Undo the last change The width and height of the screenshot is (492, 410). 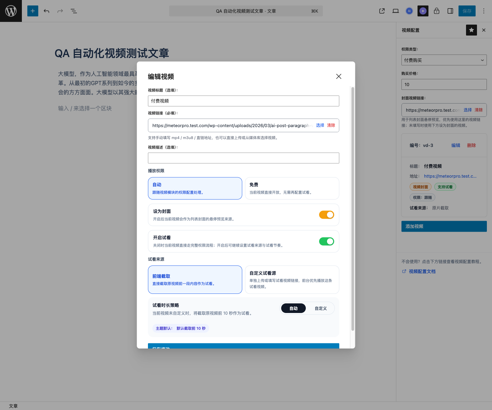pyautogui.click(x=46, y=11)
